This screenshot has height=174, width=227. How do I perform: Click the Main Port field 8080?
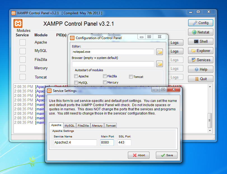tap(107, 142)
